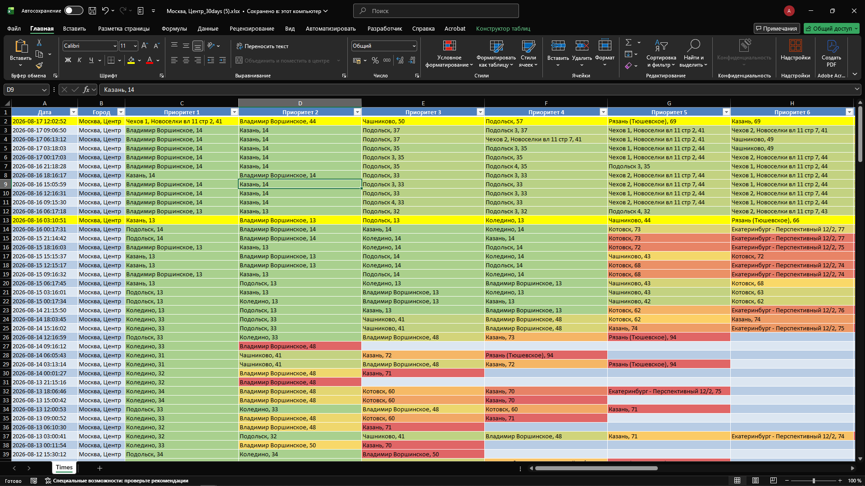Switch to the Данные ribbon tab
The height and width of the screenshot is (486, 865).
pos(208,28)
